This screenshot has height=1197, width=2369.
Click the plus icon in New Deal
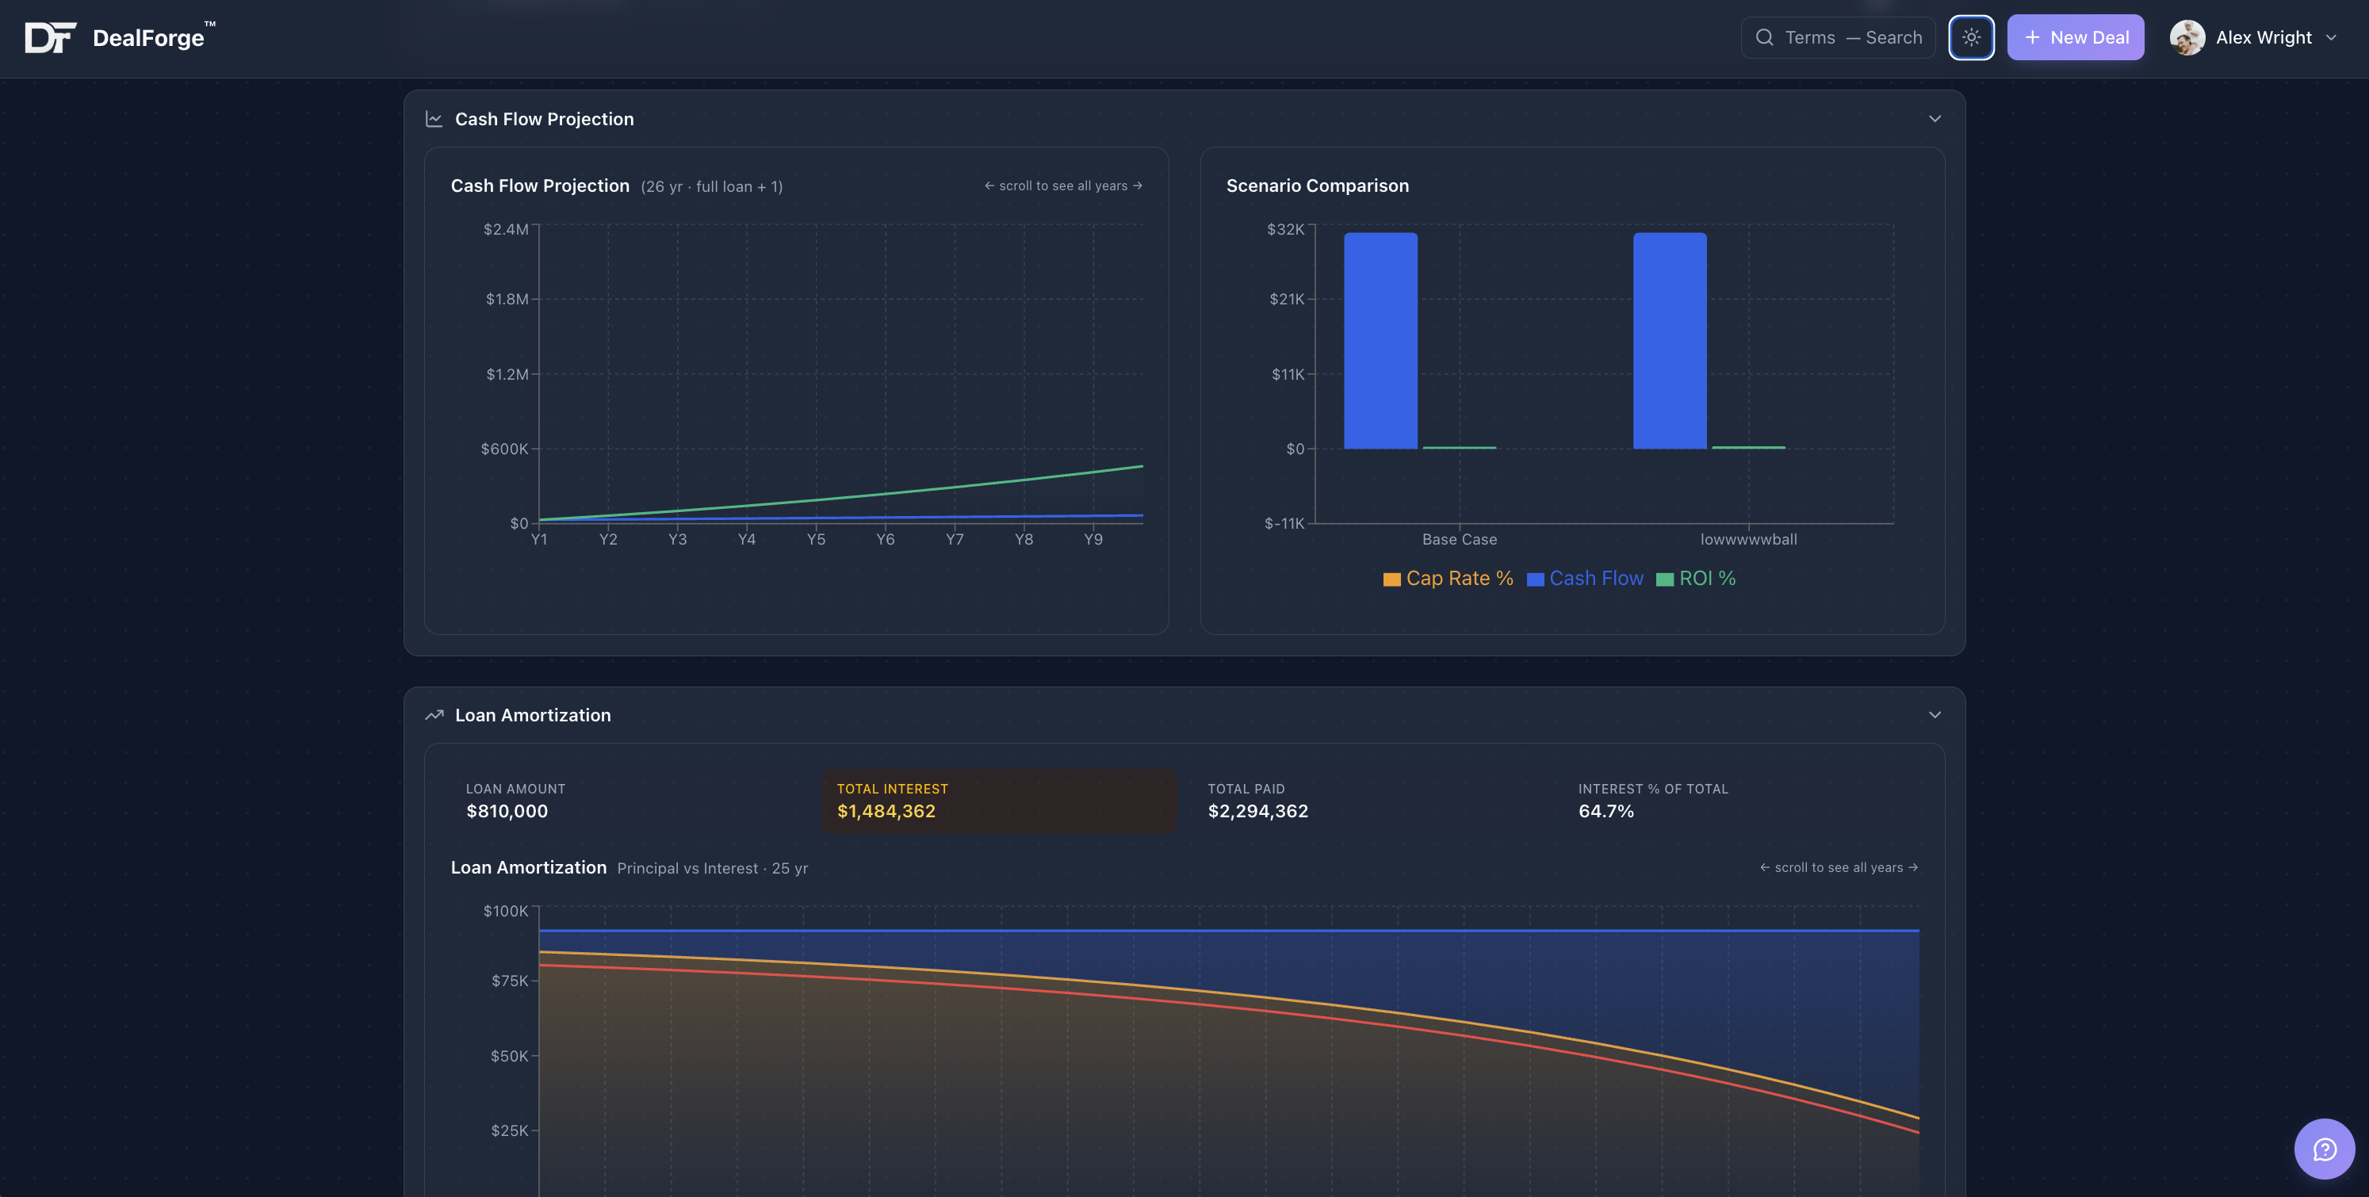click(x=2032, y=38)
